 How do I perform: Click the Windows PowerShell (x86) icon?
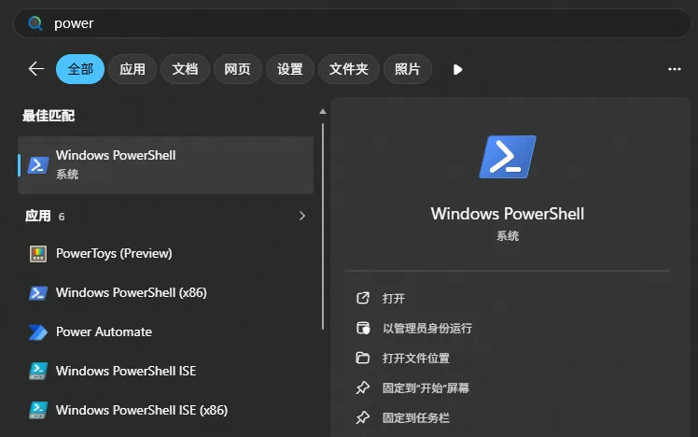[x=38, y=292]
